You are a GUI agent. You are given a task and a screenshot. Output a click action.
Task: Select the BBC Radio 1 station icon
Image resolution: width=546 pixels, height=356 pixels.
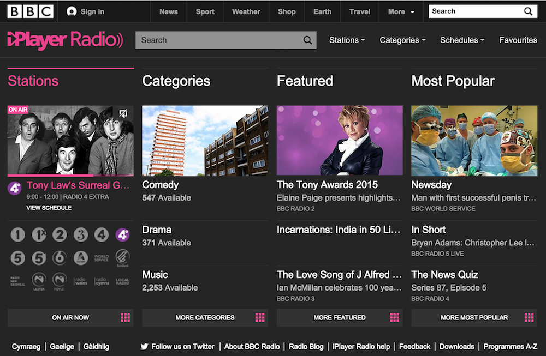[18, 235]
